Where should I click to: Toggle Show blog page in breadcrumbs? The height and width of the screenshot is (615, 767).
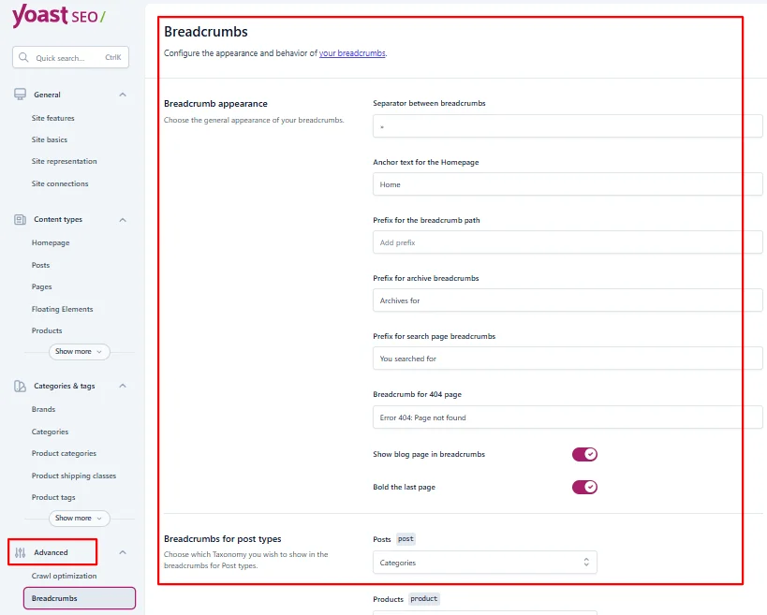click(x=584, y=454)
